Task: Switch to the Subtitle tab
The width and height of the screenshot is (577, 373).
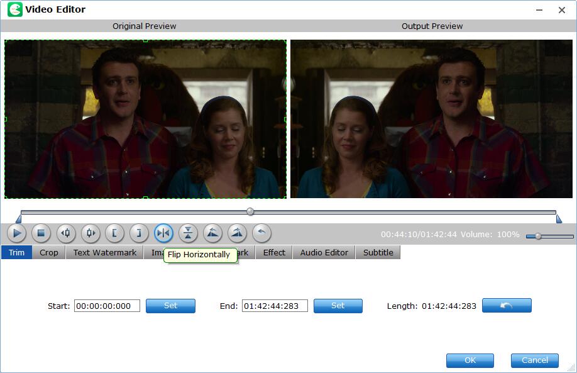Action: [x=378, y=253]
